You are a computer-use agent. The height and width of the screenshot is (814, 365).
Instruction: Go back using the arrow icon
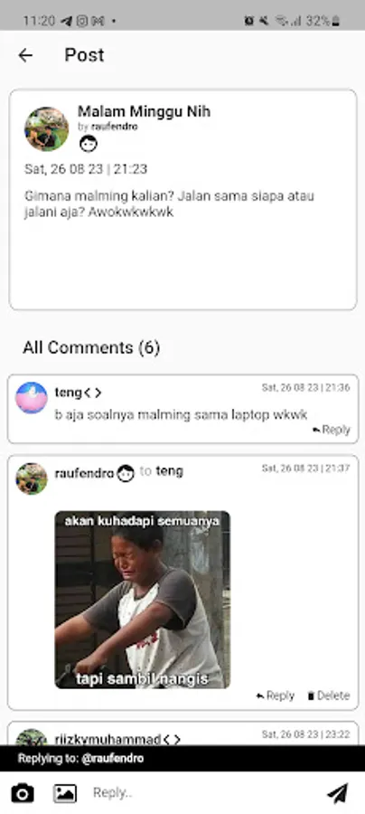click(25, 55)
